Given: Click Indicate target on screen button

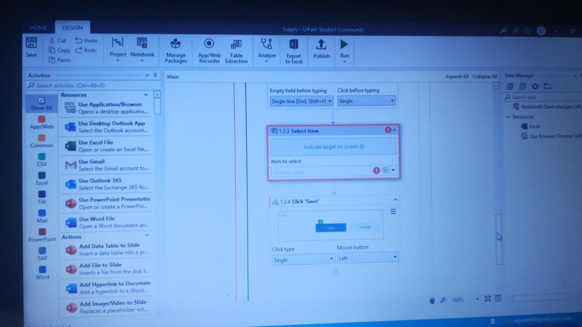Looking at the screenshot, I should coord(334,147).
